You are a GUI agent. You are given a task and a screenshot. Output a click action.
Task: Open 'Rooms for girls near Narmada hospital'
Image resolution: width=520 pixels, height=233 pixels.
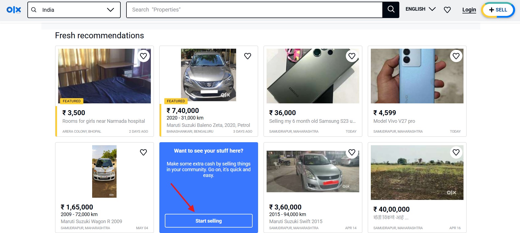pos(104,121)
